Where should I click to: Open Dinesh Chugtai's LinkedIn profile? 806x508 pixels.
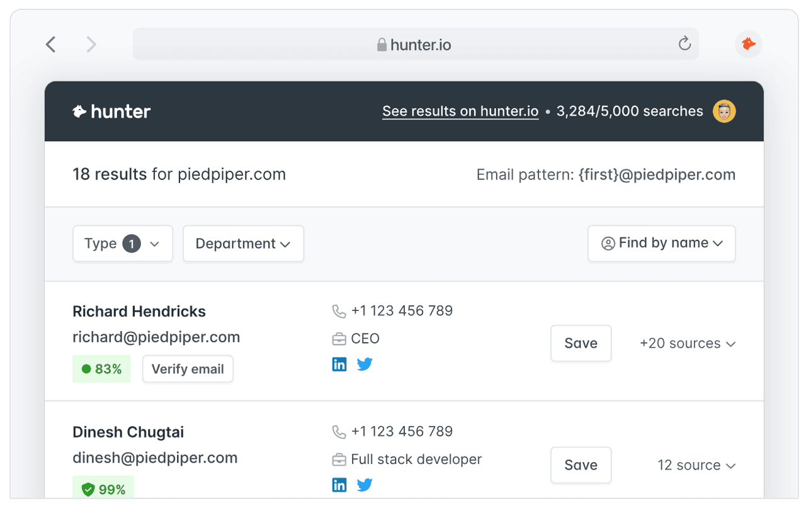pyautogui.click(x=339, y=485)
